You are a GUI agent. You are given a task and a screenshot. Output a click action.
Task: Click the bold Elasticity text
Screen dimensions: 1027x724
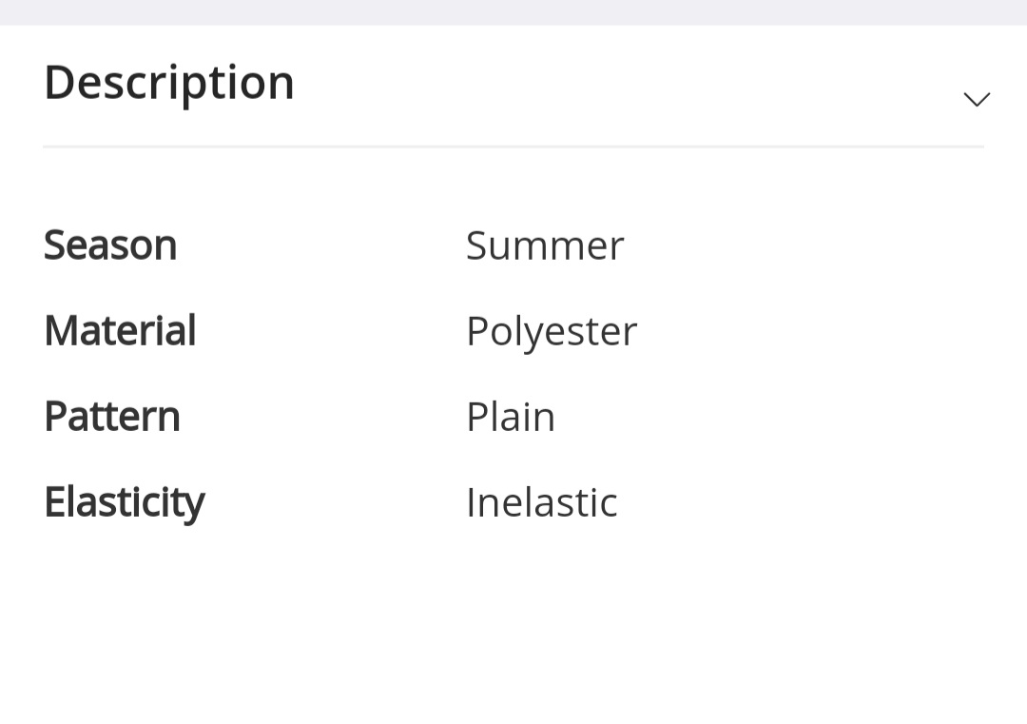[x=125, y=502]
